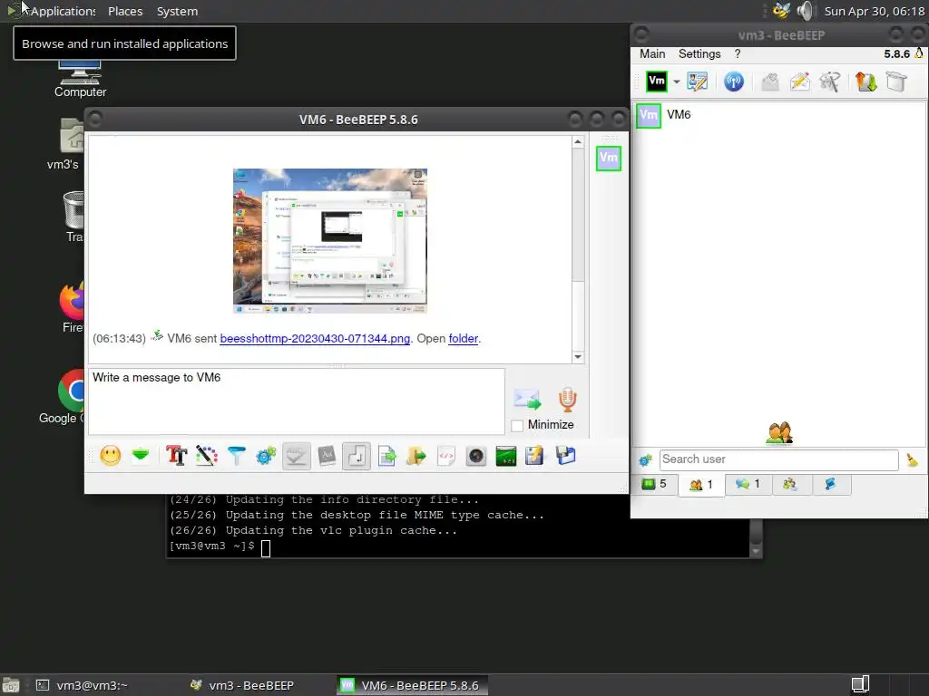Open the ? help menu in BeeBEEP
The image size is (929, 696).
coord(737,53)
